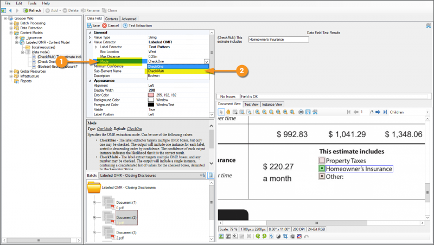Open the Edit menu
Screen dimensions: 434x245
[x=19, y=3]
